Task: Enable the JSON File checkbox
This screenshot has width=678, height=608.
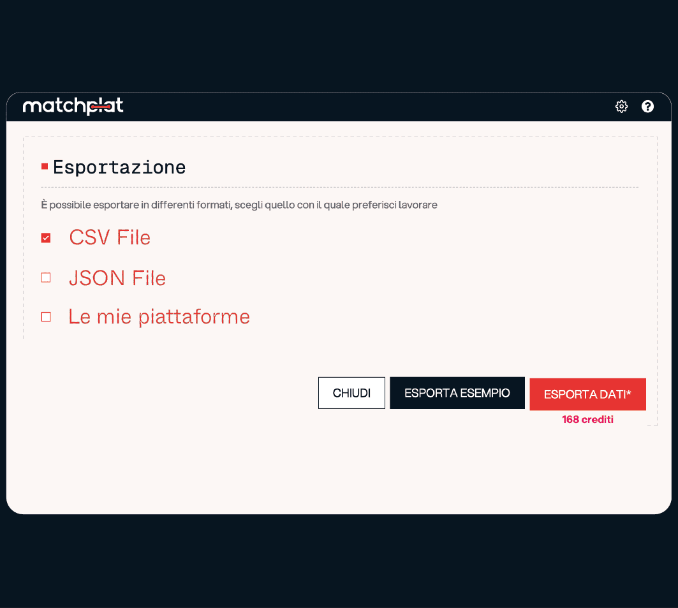Action: tap(46, 278)
